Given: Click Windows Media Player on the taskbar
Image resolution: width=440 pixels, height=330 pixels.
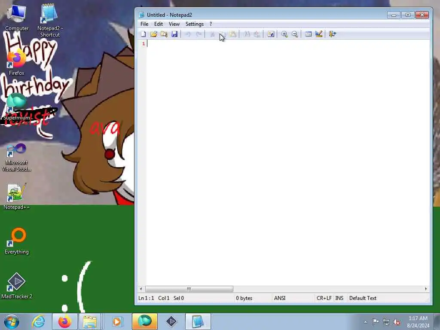Looking at the screenshot, I should 117,321.
